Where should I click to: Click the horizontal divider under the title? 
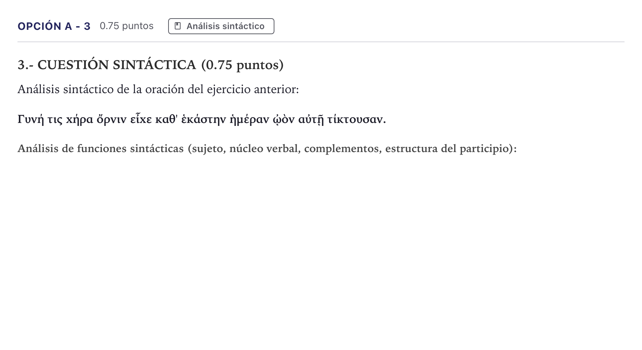[321, 42]
